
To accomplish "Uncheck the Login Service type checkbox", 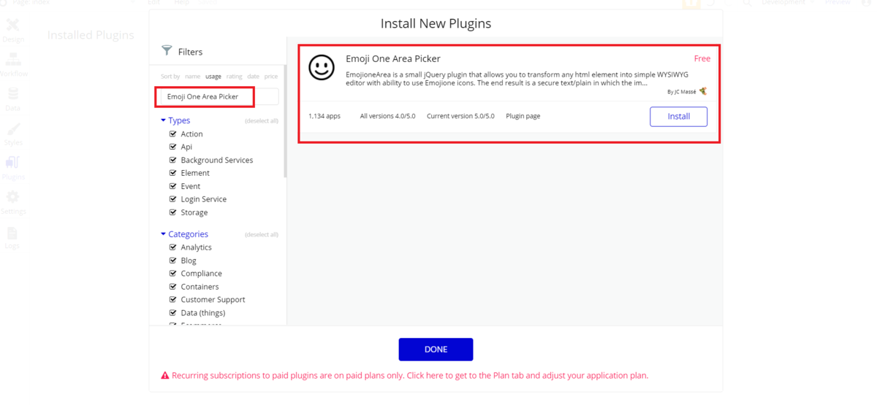I will [x=173, y=199].
